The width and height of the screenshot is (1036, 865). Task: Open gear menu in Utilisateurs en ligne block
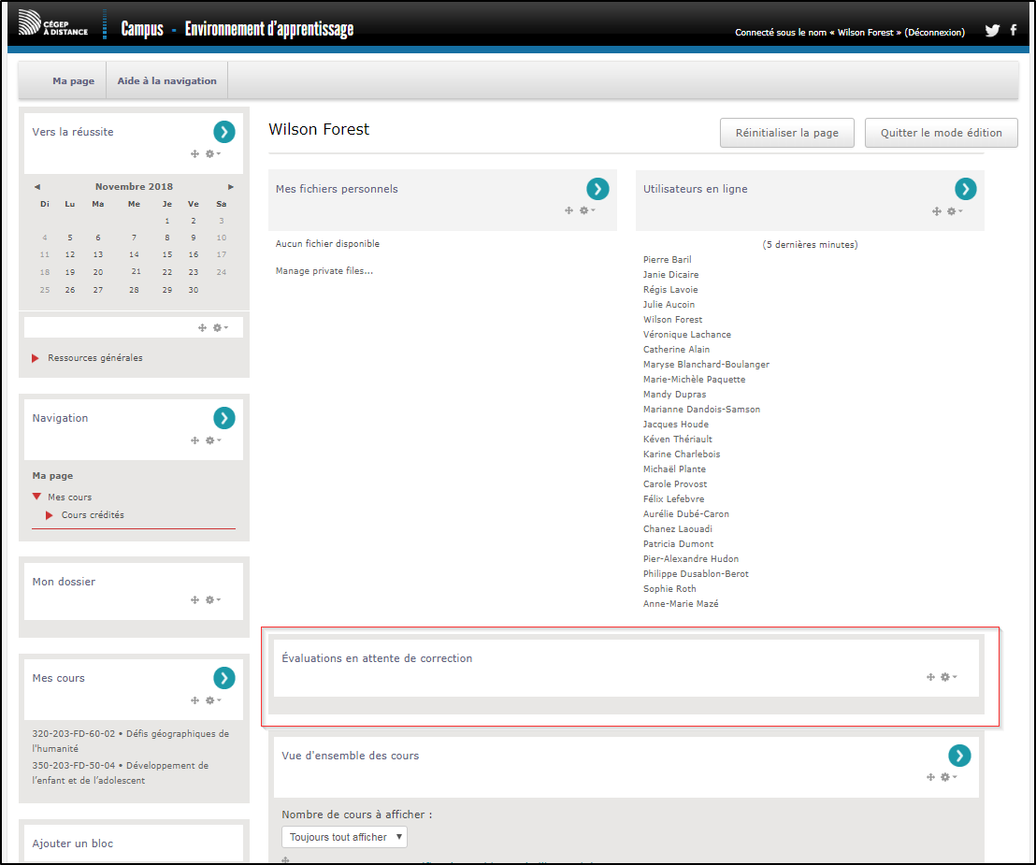pos(953,211)
